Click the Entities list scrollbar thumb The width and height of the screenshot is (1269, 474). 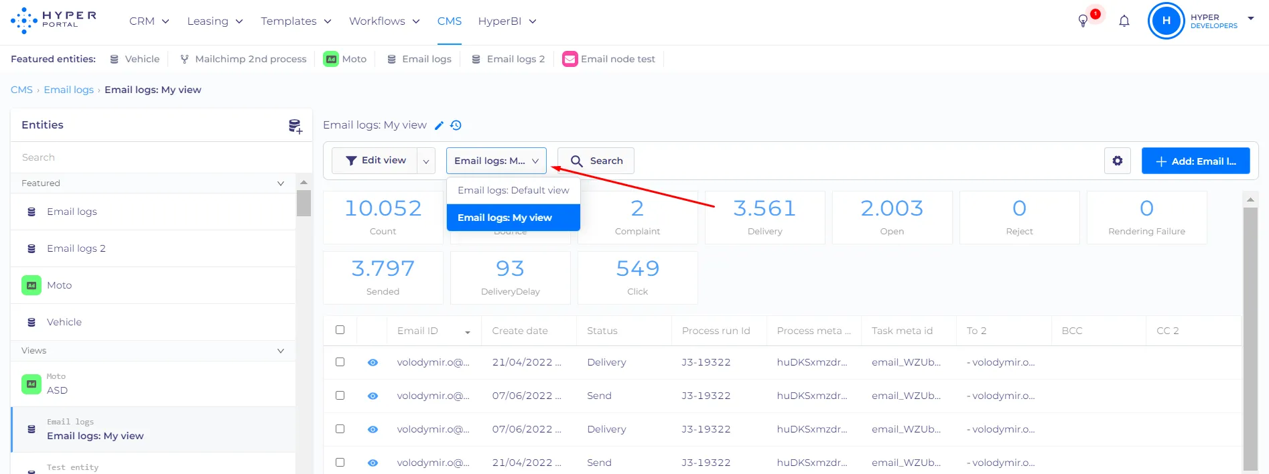304,203
